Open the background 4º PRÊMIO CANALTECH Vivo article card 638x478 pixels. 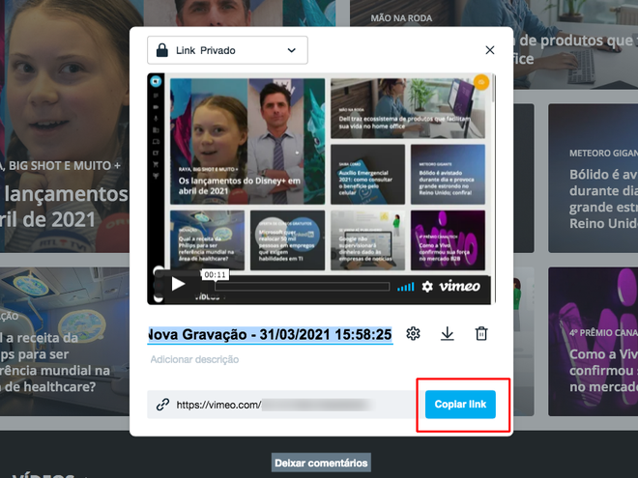(x=593, y=342)
